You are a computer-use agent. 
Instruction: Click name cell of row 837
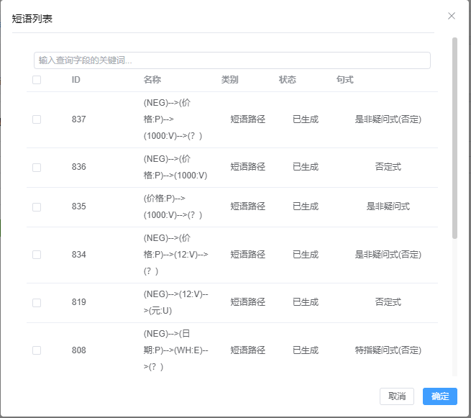173,119
